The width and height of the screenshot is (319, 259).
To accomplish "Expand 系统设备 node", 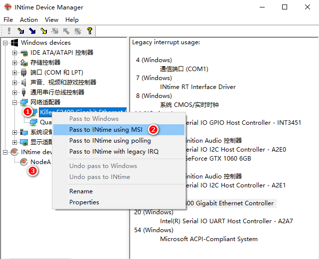I will click(14, 132).
